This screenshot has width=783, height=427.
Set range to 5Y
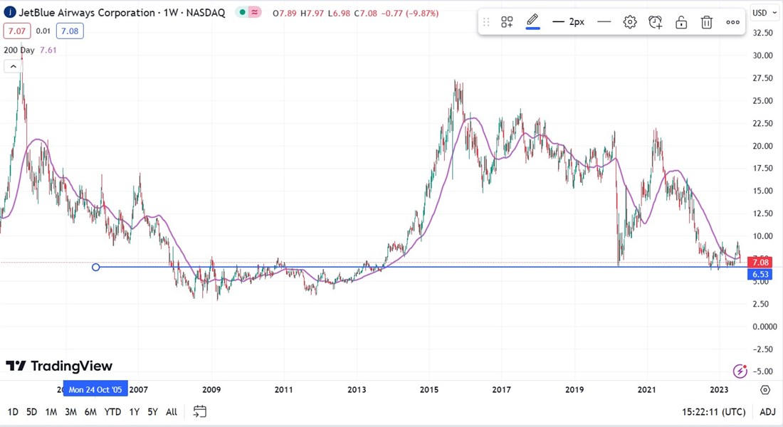(x=153, y=412)
